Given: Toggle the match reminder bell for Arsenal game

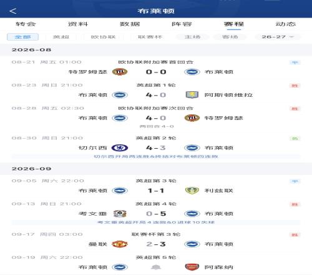Looking at the screenshot, I should [x=156, y=267].
